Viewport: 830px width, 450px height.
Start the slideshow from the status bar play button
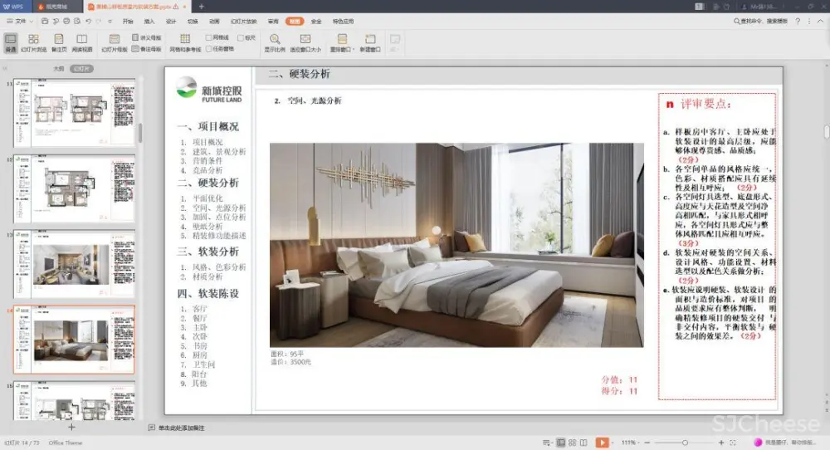tap(602, 443)
